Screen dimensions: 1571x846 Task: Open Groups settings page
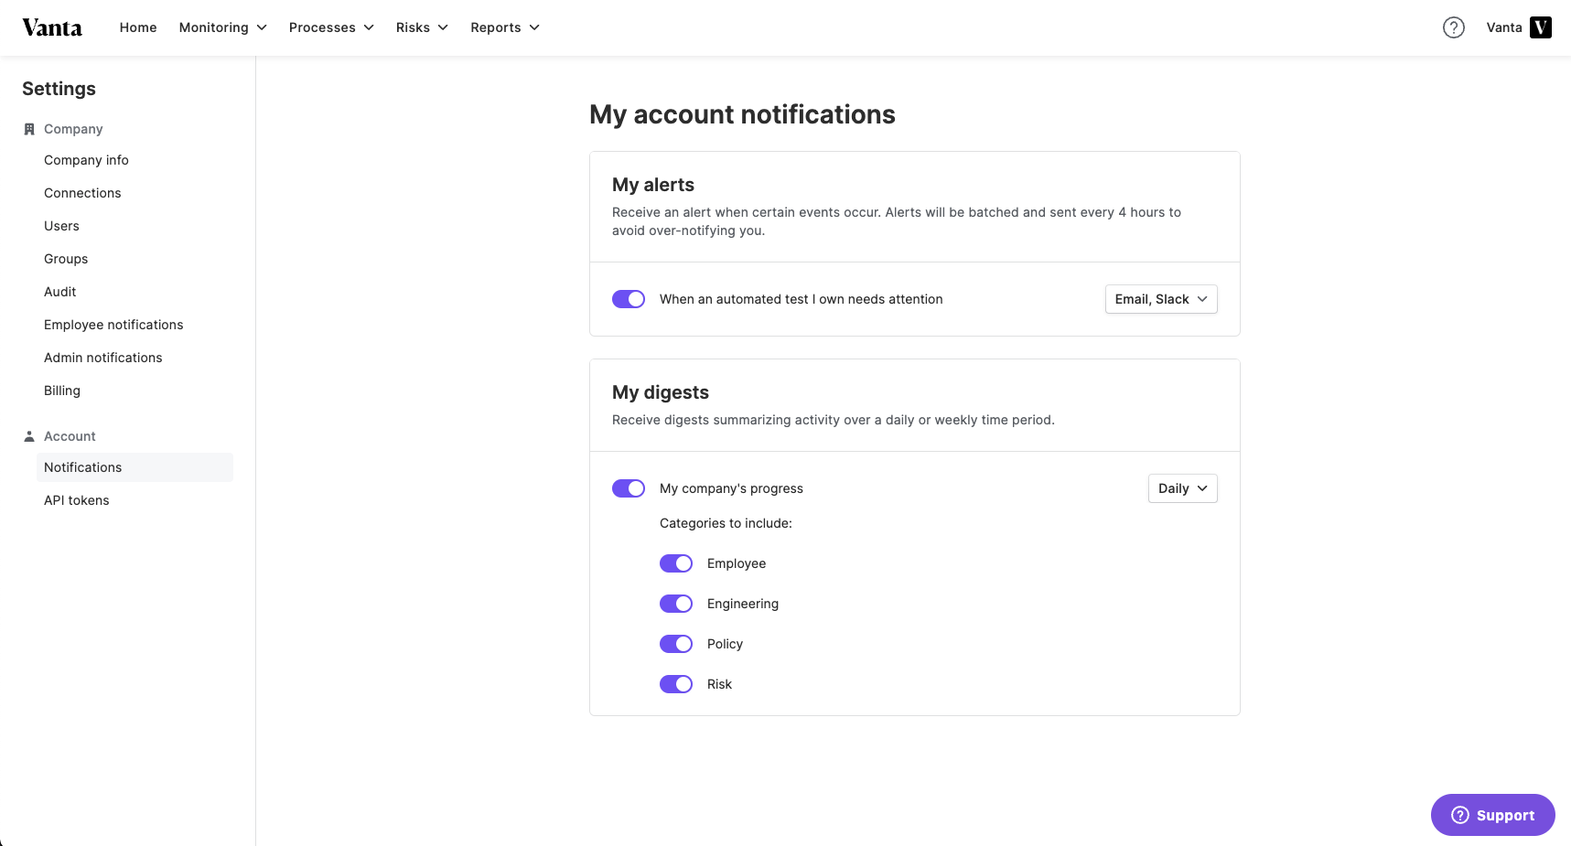pyautogui.click(x=66, y=259)
